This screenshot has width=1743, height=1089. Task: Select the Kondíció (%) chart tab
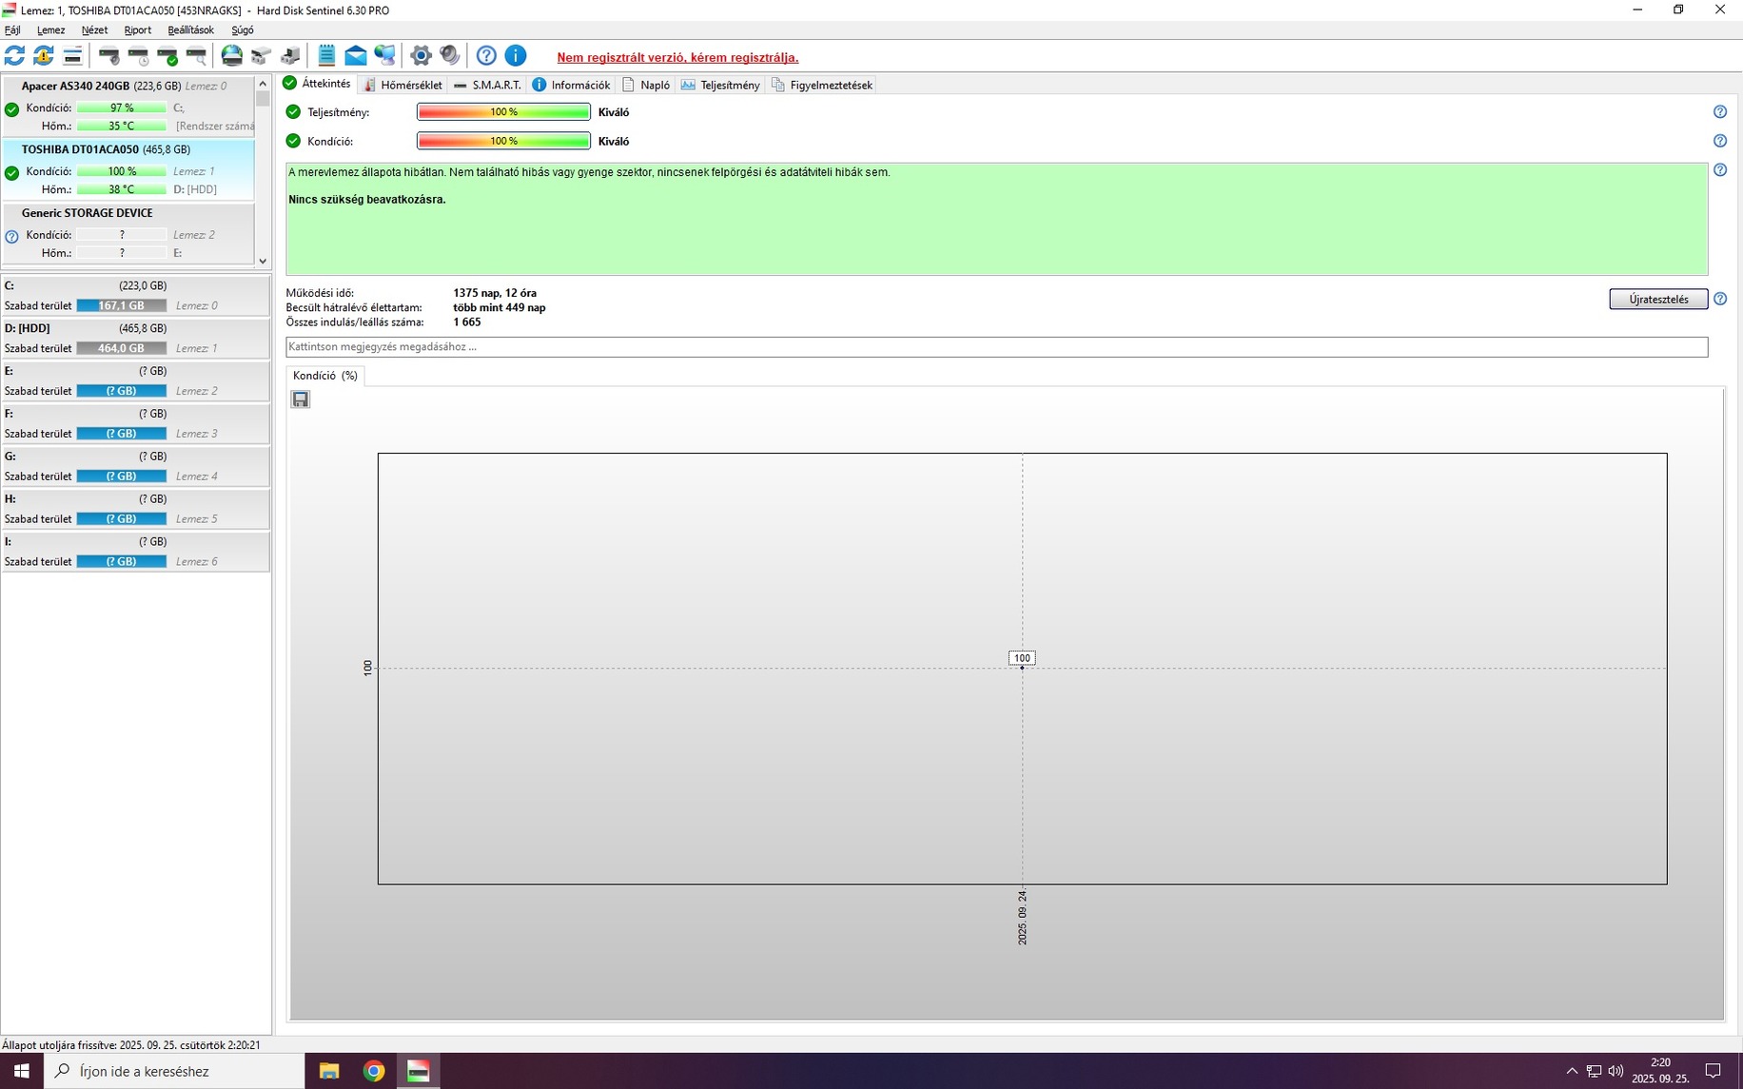(324, 376)
